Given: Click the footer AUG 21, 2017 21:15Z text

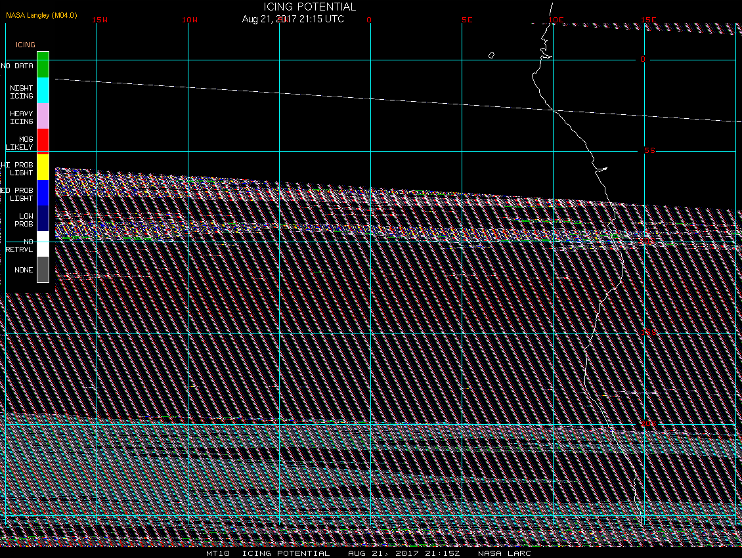Looking at the screenshot, I should (404, 553).
